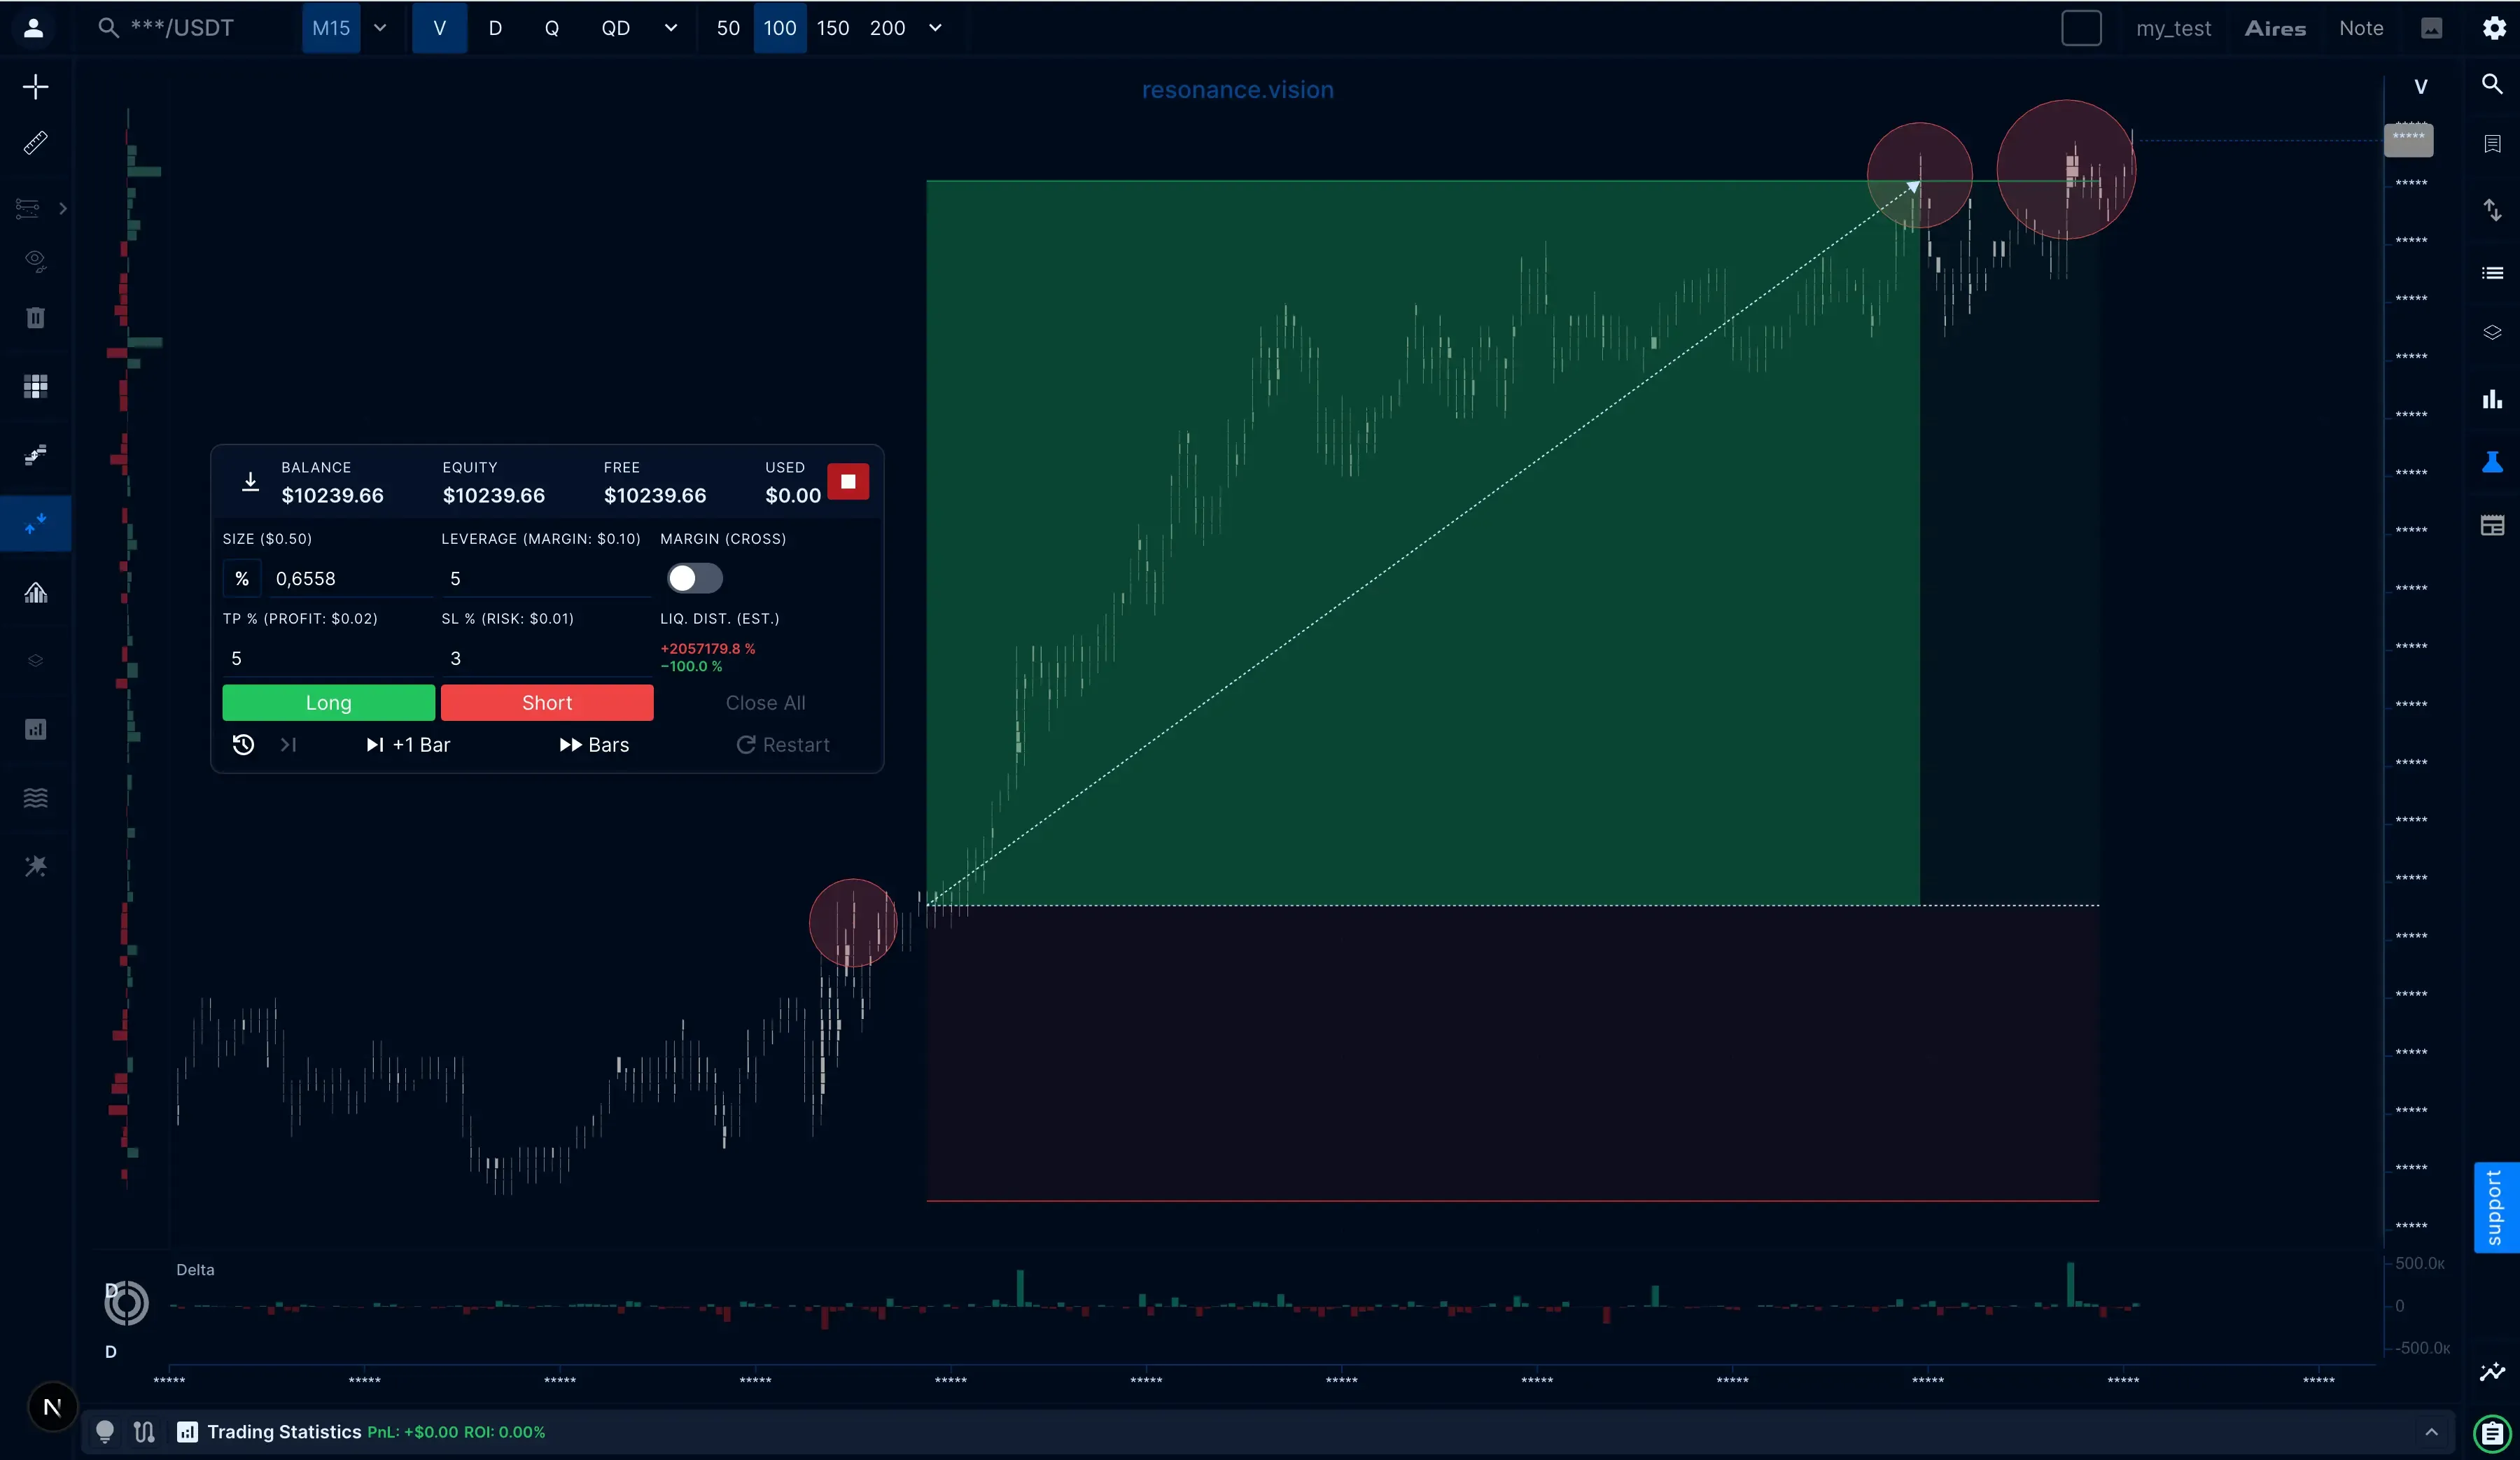Expand the dropdown arrow after QD
The height and width of the screenshot is (1460, 2520).
point(671,28)
